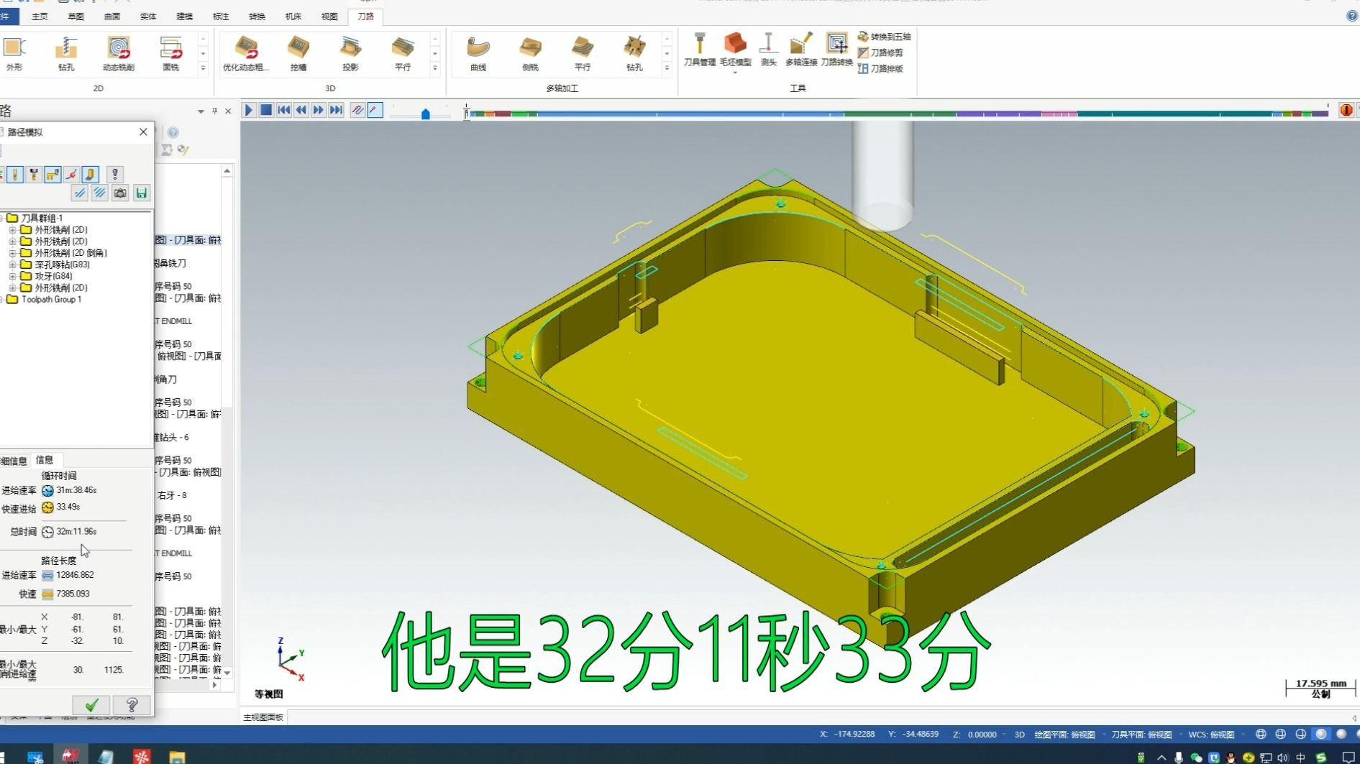
Task: Play the toolpath simulation
Action: [x=249, y=110]
